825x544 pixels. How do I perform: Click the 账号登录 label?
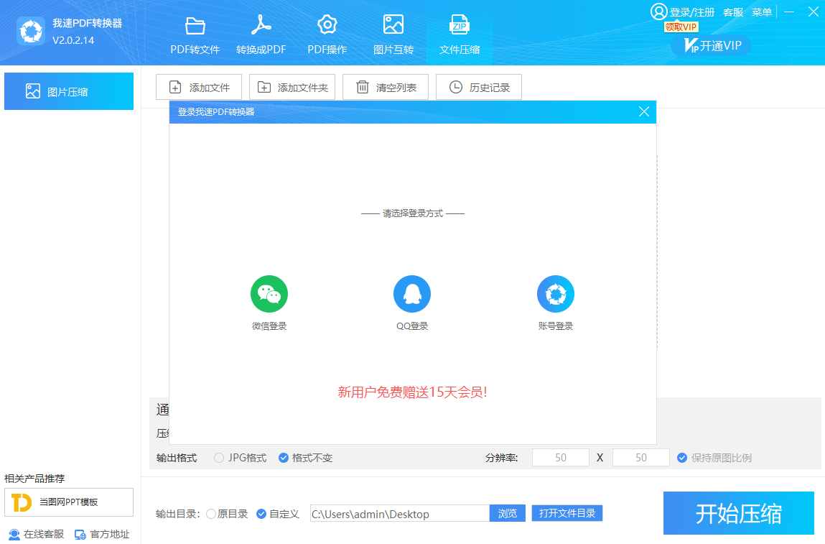coord(556,326)
